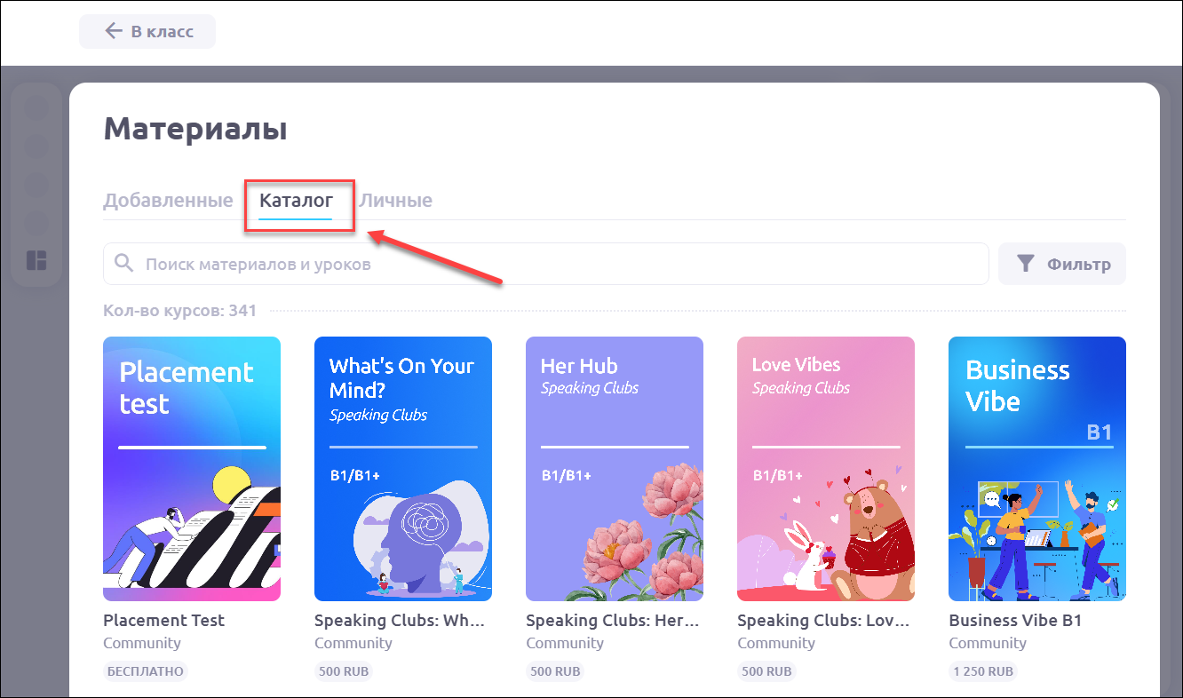1183x698 pixels.
Task: Open the Личные tab
Action: (395, 201)
